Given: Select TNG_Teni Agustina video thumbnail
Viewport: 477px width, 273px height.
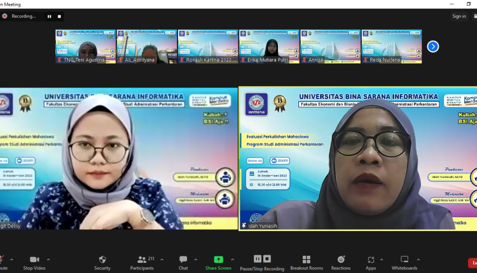Looking at the screenshot, I should click(x=85, y=46).
